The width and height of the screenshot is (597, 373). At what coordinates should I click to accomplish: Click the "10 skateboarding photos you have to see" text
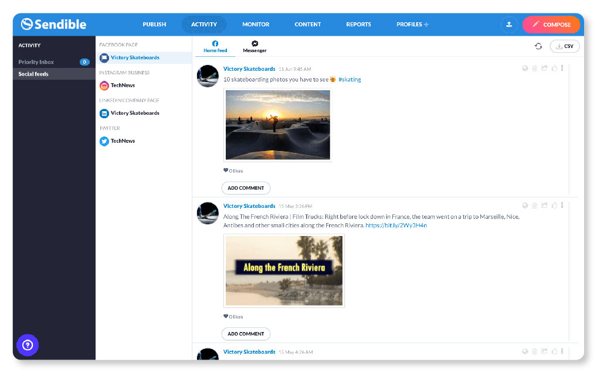pyautogui.click(x=276, y=80)
